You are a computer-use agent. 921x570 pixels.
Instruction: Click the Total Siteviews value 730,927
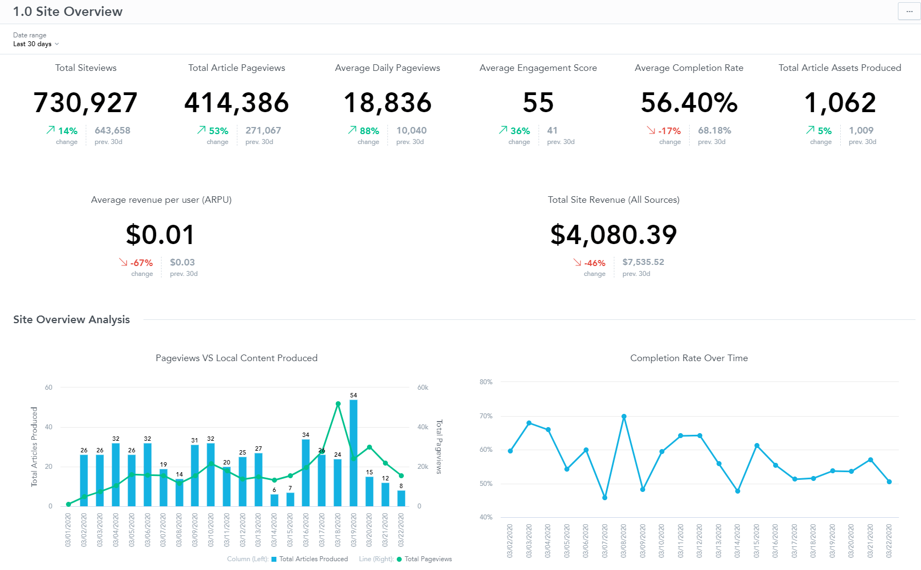point(85,102)
